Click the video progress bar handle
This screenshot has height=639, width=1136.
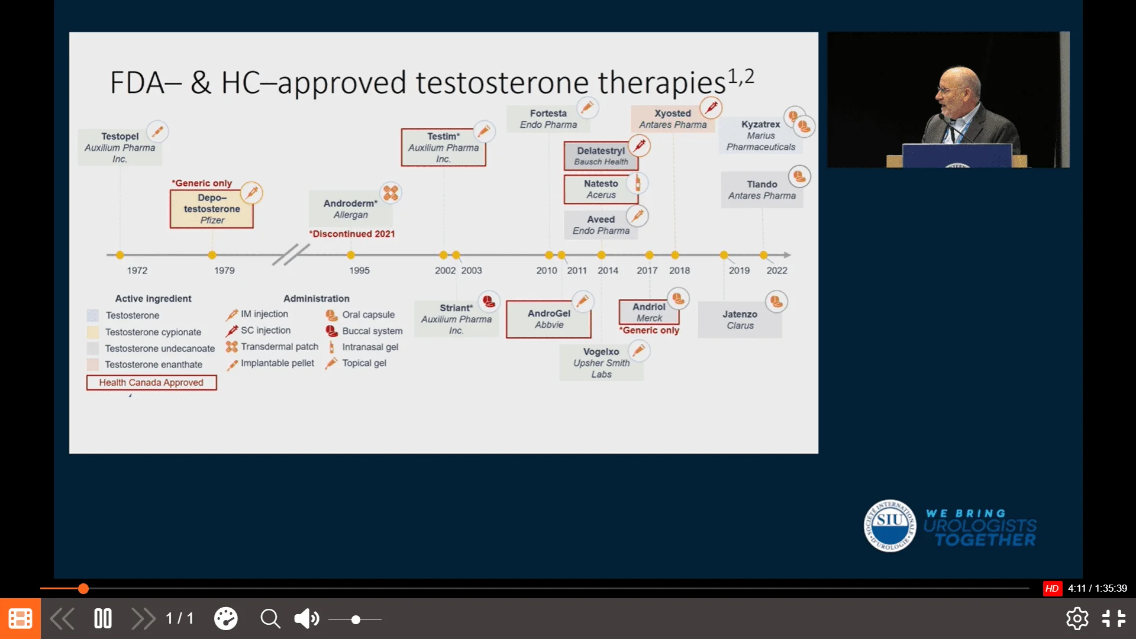click(x=83, y=589)
